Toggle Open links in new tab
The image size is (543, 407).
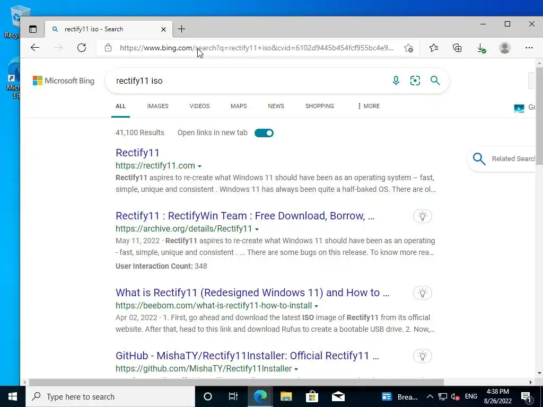pos(264,133)
